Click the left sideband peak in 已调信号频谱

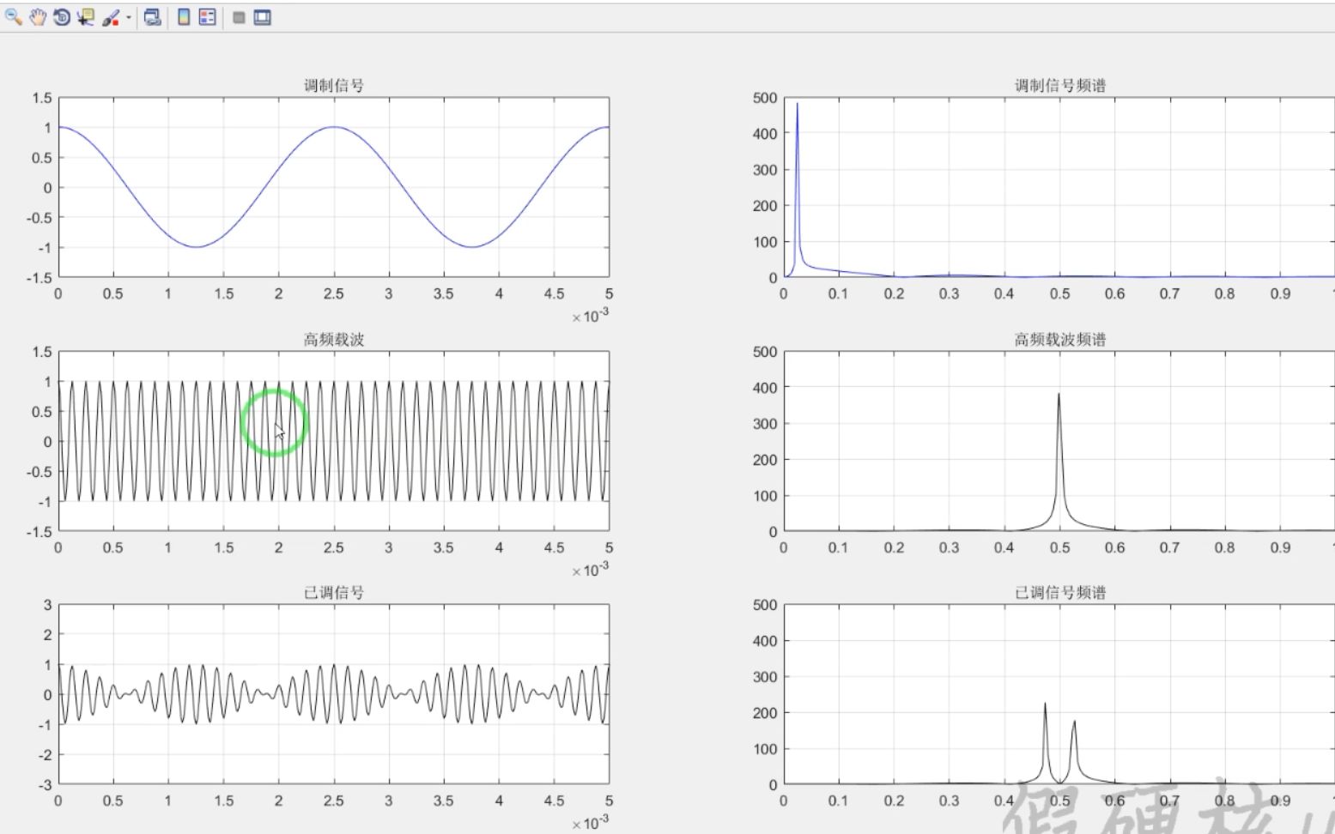click(x=1045, y=705)
